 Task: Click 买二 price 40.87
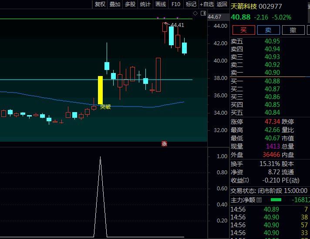[x=272, y=89]
